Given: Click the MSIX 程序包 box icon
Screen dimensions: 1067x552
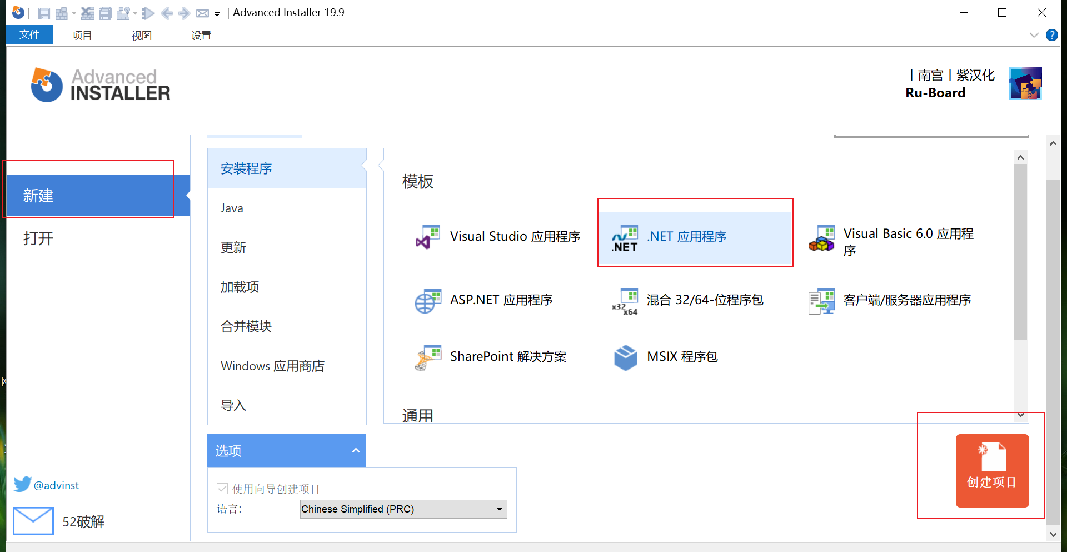Looking at the screenshot, I should (x=625, y=357).
